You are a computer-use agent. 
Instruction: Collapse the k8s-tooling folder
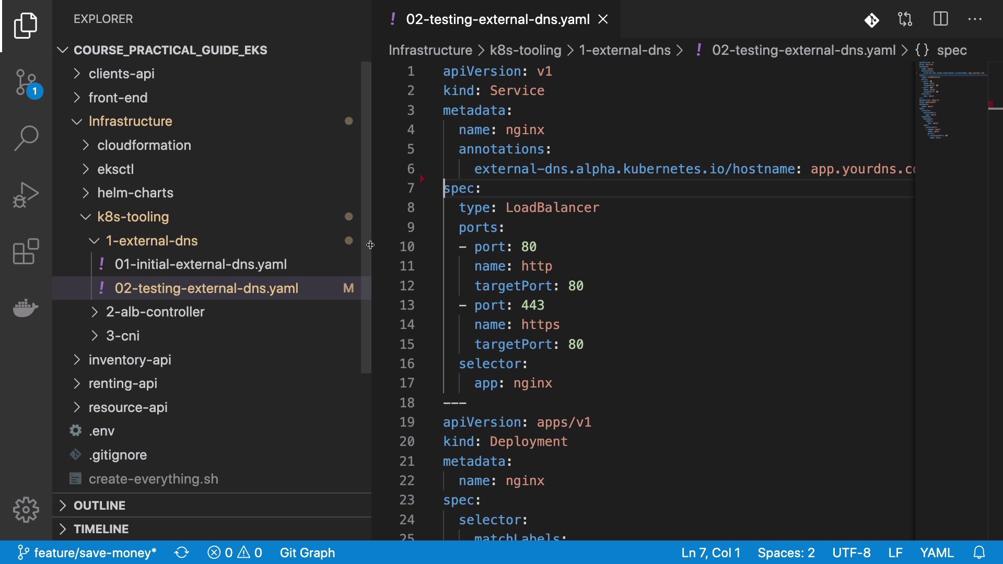133,217
